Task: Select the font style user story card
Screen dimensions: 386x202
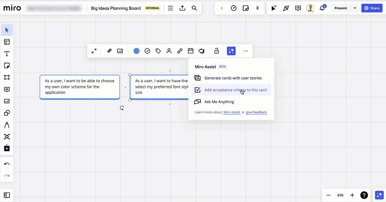Action: tap(159, 87)
